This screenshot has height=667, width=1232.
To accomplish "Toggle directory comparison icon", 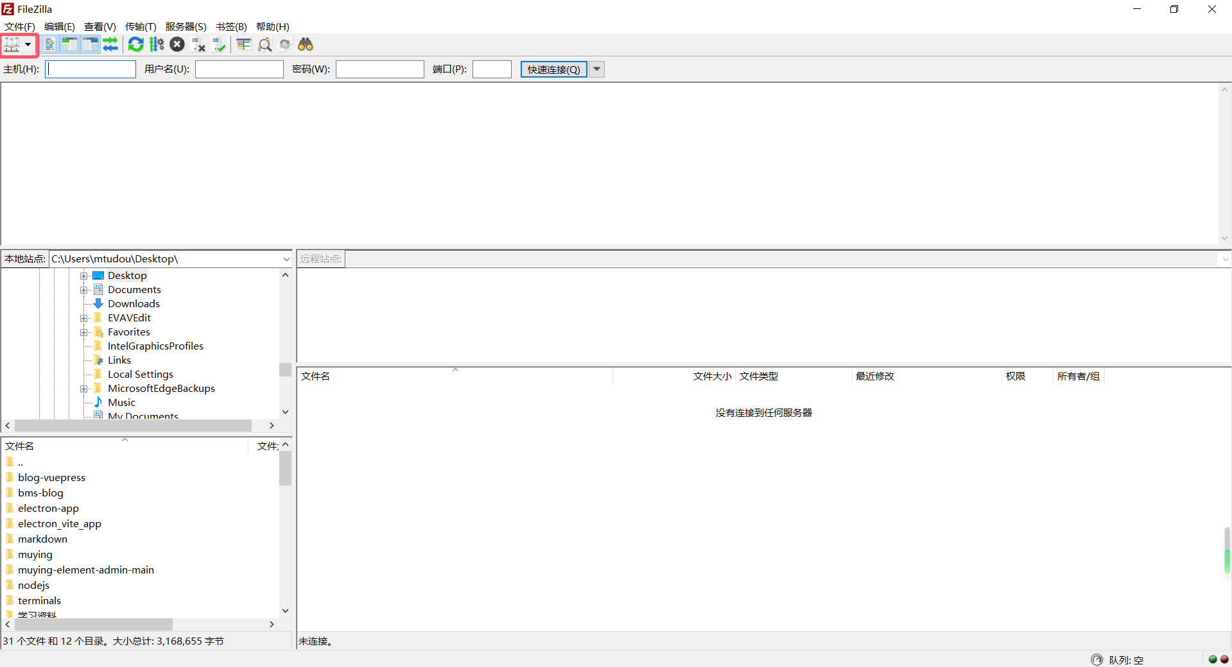I will [x=265, y=44].
